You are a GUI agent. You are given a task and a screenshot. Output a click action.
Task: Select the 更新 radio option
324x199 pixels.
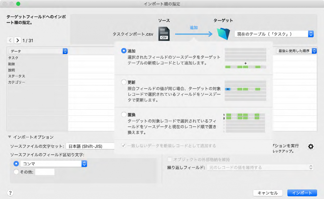124,82
